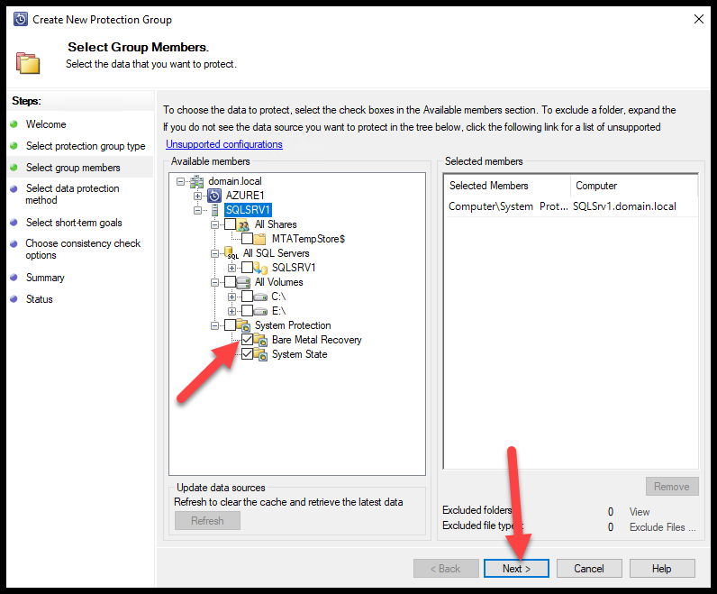Check the All Shares checkbox
This screenshot has height=594, width=717.
tap(230, 224)
